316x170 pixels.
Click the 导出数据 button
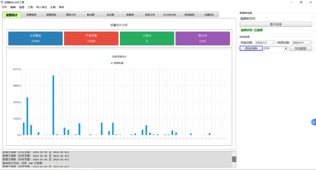click(x=300, y=48)
